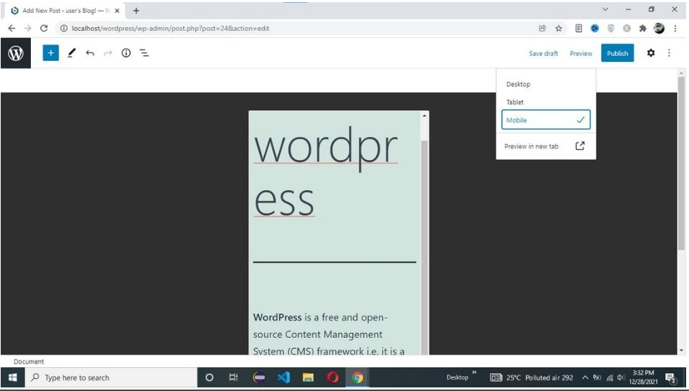Undo the last change
The image size is (689, 391).
pyautogui.click(x=90, y=53)
